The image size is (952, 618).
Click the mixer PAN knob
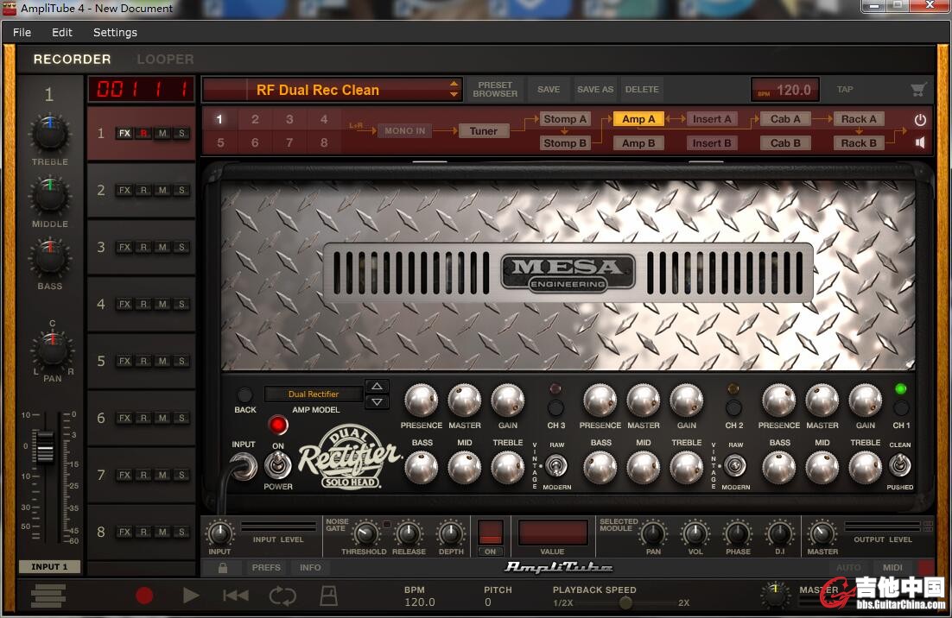point(52,348)
